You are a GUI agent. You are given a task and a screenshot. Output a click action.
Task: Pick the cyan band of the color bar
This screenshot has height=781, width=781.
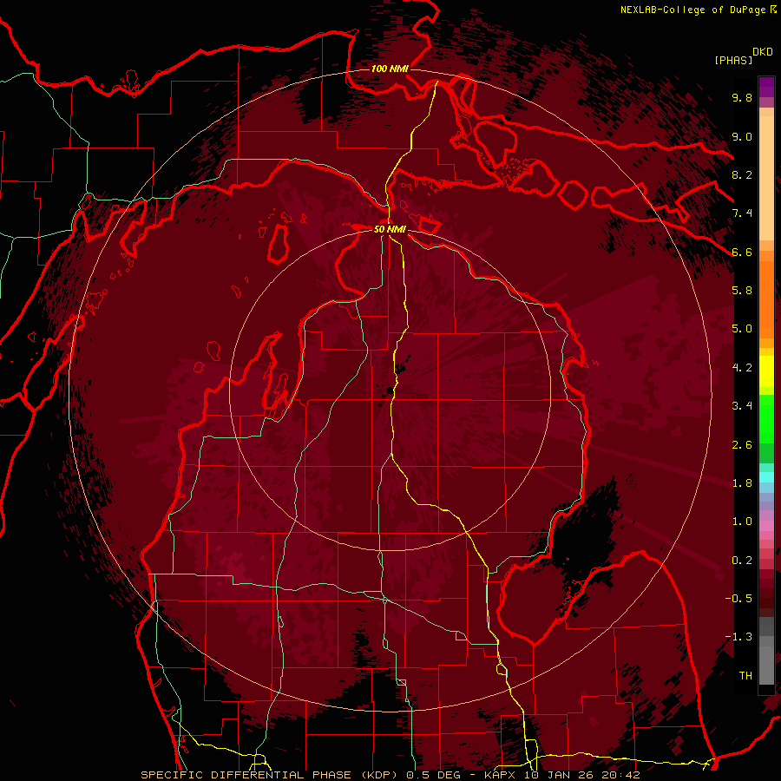[766, 477]
